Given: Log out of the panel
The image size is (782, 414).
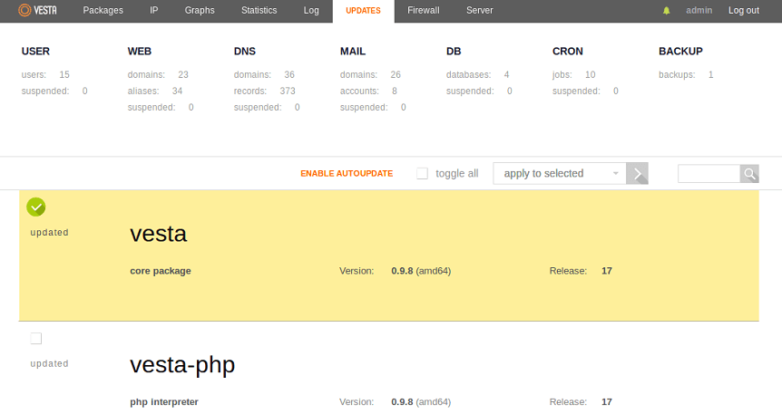Looking at the screenshot, I should coord(743,11).
